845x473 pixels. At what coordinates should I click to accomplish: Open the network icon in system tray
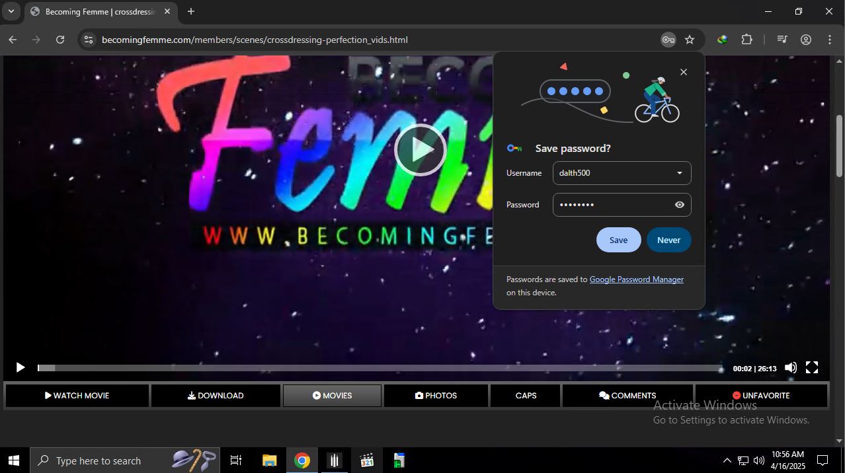[x=743, y=460]
